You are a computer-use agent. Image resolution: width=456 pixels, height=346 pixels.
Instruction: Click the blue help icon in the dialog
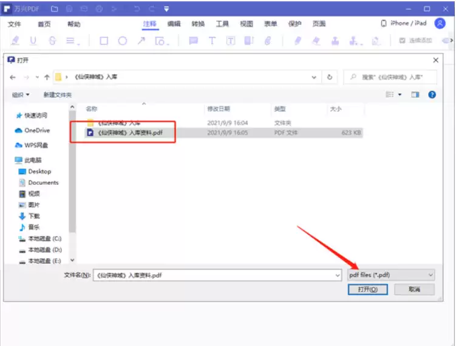coord(432,95)
